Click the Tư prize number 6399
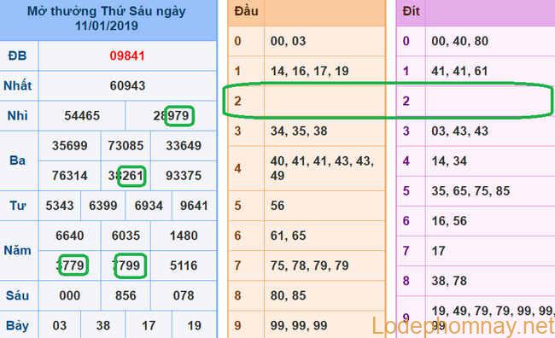555x338 pixels. (x=103, y=206)
